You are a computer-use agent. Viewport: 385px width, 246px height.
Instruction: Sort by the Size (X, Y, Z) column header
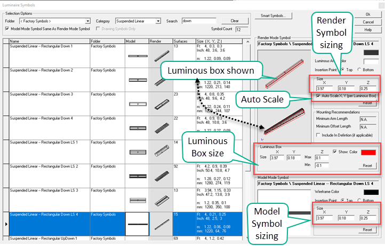219,41
